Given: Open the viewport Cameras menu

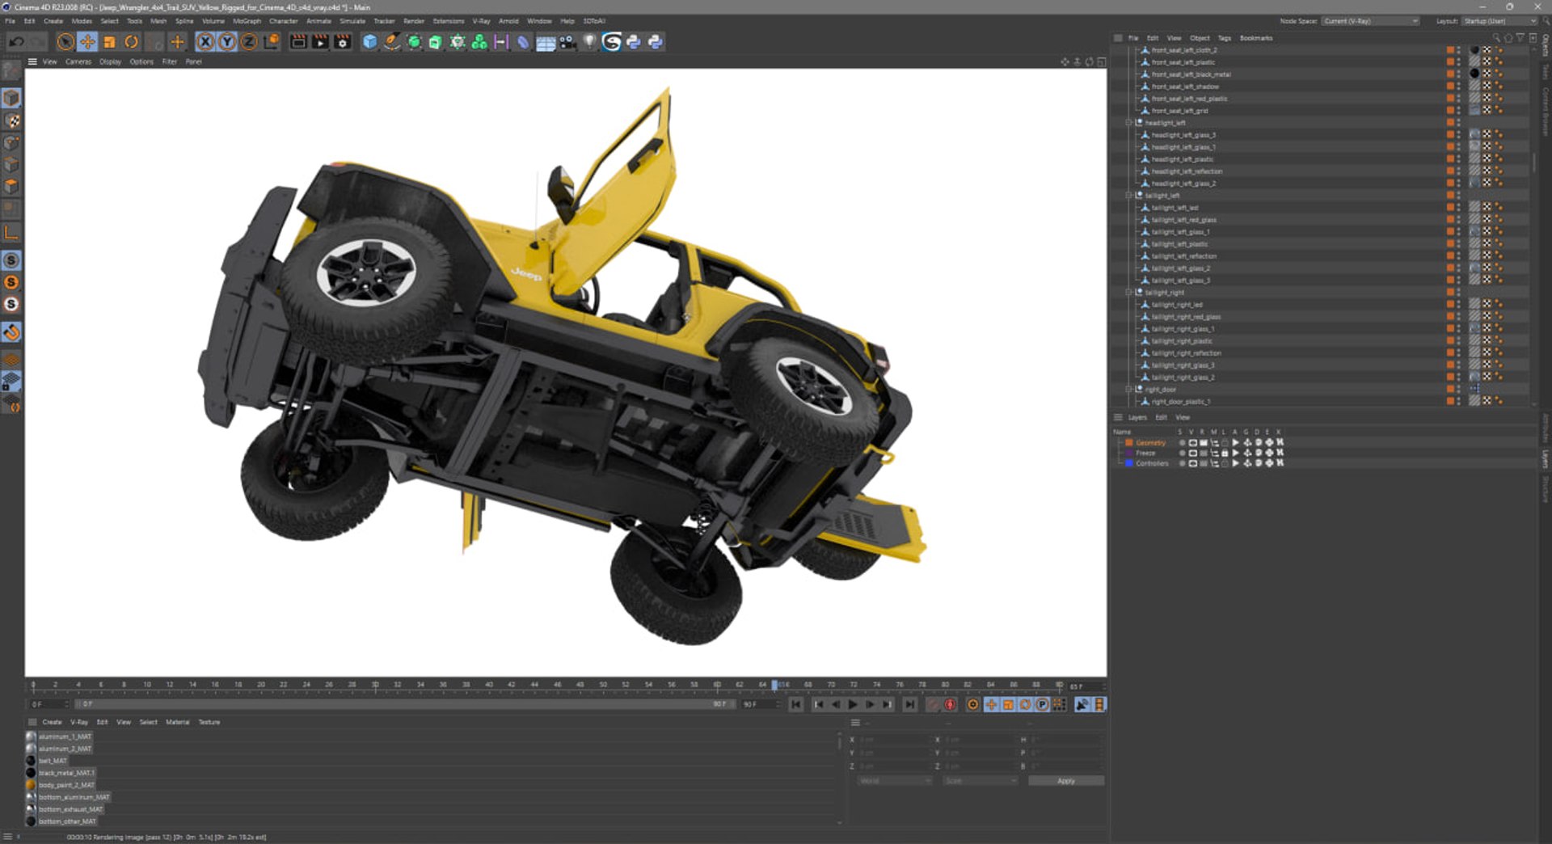Looking at the screenshot, I should tap(78, 61).
